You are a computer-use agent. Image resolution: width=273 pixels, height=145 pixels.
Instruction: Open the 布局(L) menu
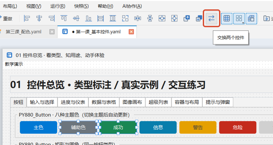point(10,6)
